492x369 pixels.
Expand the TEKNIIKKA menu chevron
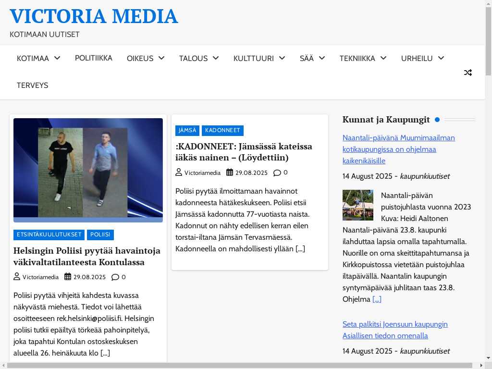click(383, 58)
